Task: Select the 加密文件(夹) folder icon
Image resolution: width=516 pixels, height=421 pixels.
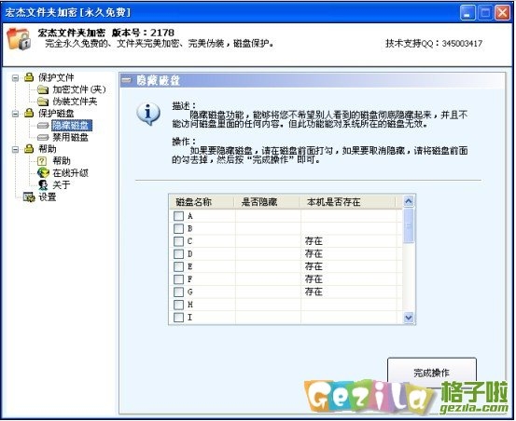Action: [x=43, y=89]
